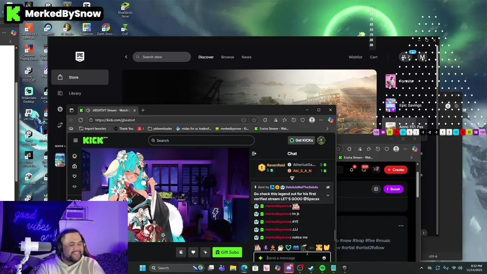Click the Kick chat scrollbar

tap(335, 235)
